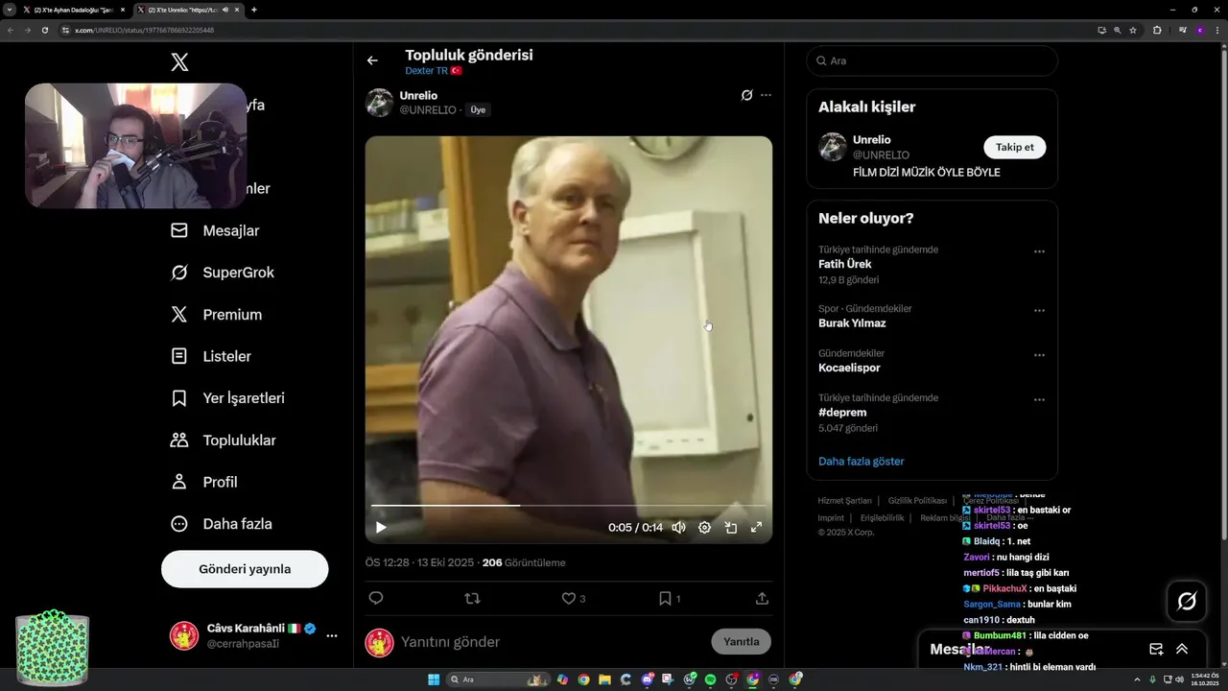Open Discord from the taskbar

pyautogui.click(x=648, y=679)
